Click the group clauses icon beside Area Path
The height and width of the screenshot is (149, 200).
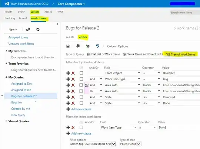(87, 85)
